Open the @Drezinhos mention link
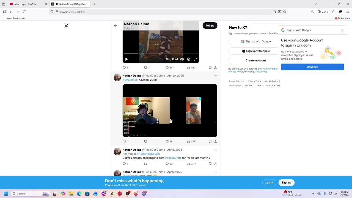Image resolution: width=352 pixels, height=198 pixels. (x=130, y=80)
